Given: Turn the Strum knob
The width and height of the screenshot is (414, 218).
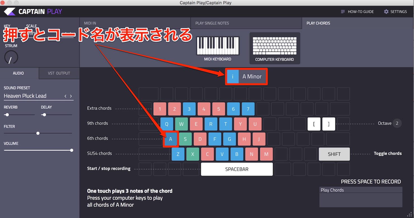Looking at the screenshot, I should (11, 57).
